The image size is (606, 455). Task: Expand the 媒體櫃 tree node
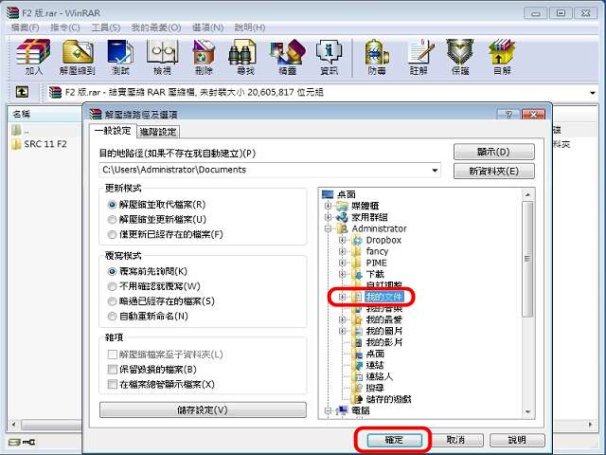tap(329, 206)
